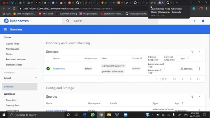Viewport: 210px width, 118px height.
Task: Go to next page of Services
Action: click(190, 79)
